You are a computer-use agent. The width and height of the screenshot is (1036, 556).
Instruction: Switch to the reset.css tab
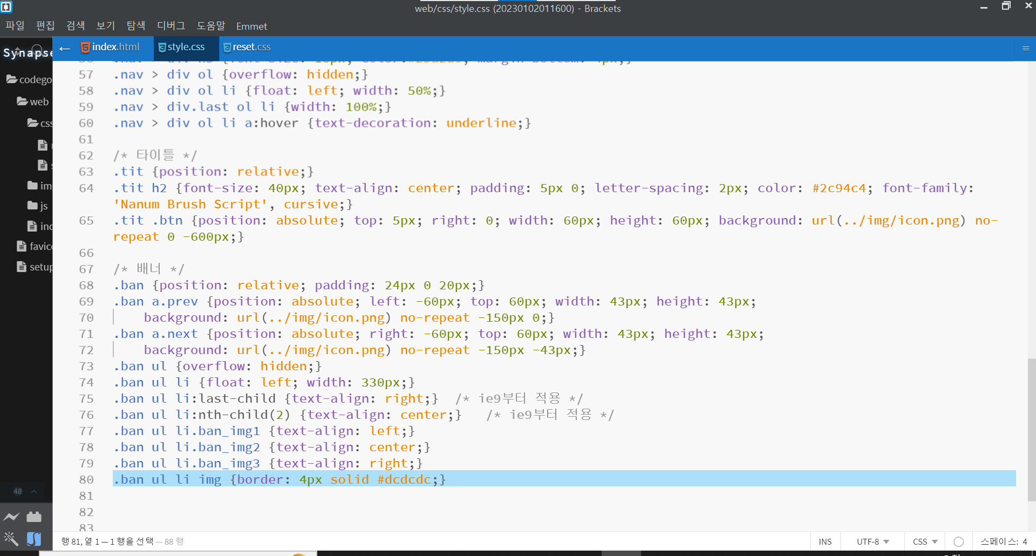coord(247,48)
